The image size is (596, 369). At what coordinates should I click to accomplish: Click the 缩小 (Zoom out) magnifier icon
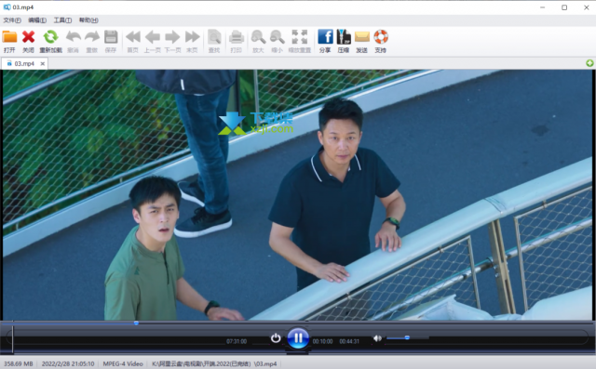click(278, 37)
